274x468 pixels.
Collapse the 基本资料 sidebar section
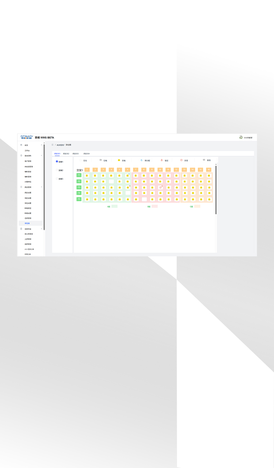tap(42, 156)
